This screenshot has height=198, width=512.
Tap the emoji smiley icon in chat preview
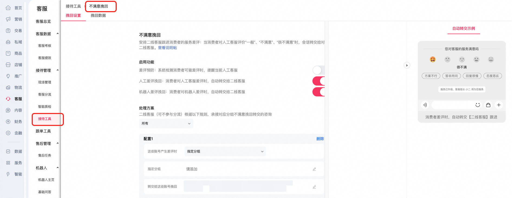[x=478, y=105]
